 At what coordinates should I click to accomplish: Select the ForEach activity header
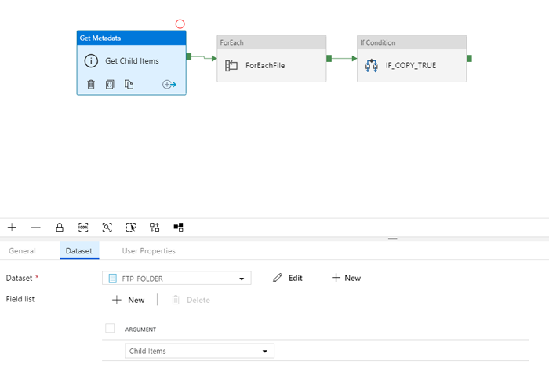[x=271, y=42]
